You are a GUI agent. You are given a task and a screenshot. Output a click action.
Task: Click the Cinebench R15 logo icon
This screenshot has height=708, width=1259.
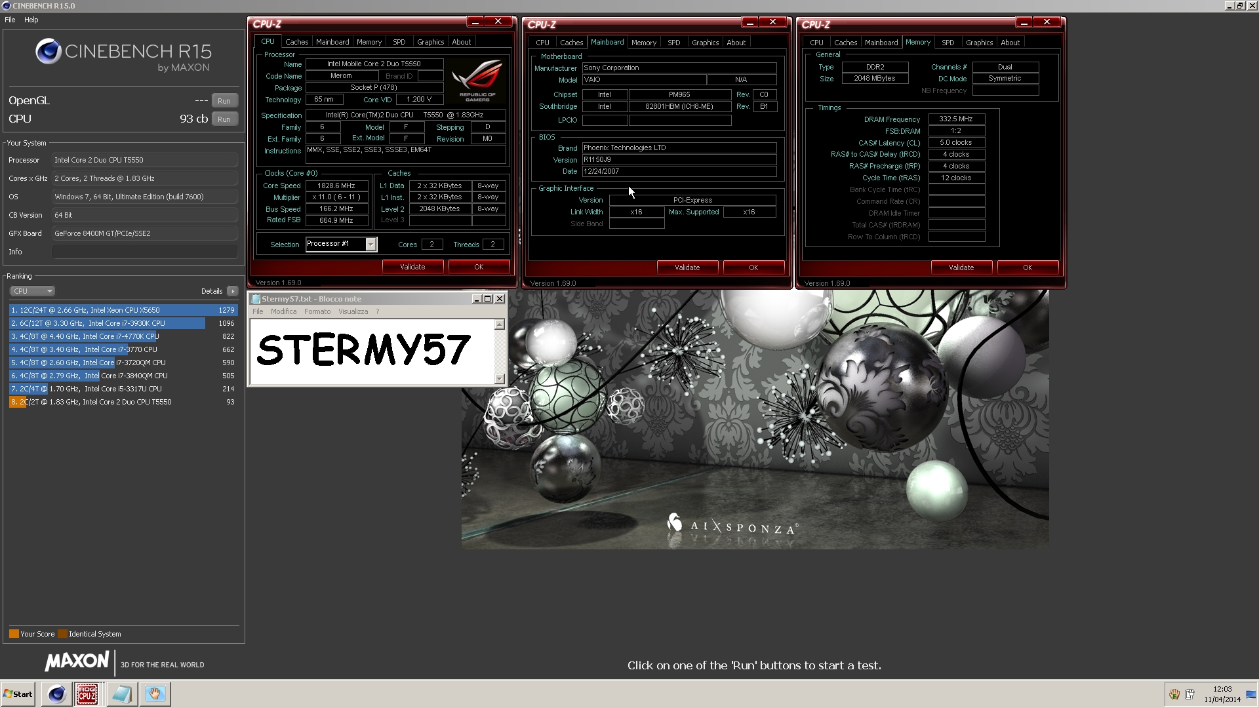pos(49,51)
